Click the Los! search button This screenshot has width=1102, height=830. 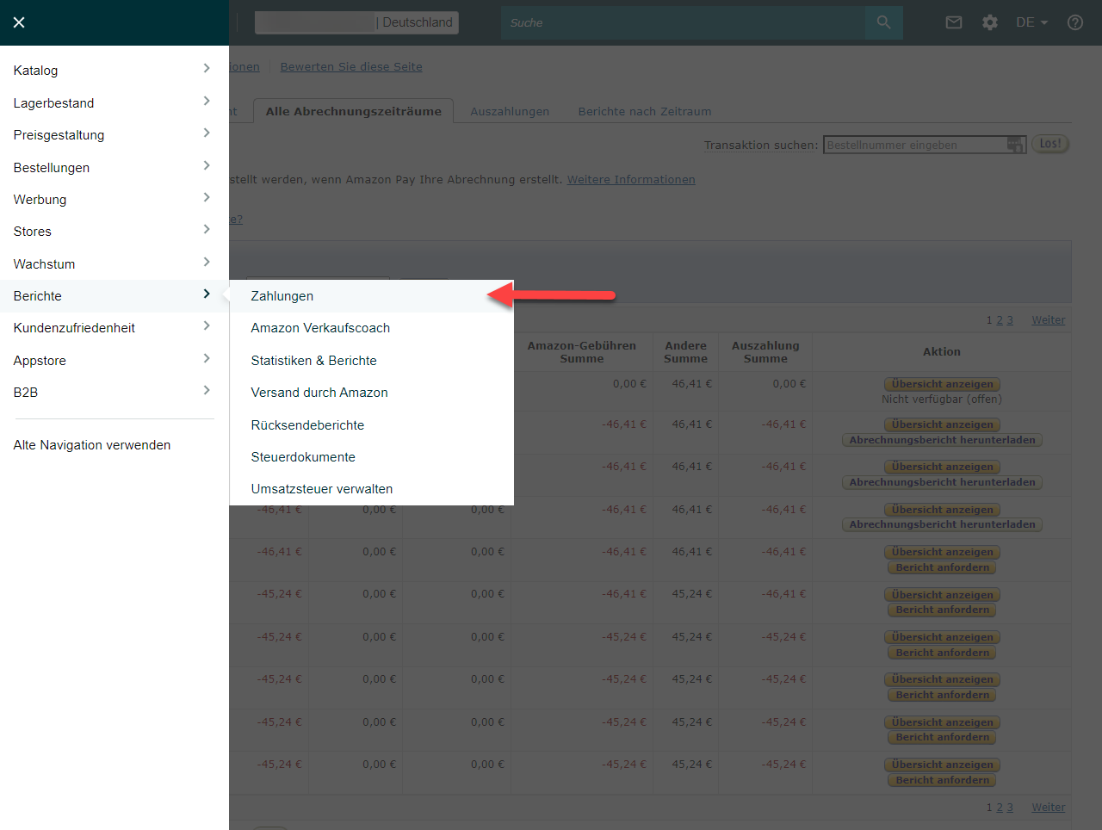pyautogui.click(x=1050, y=144)
